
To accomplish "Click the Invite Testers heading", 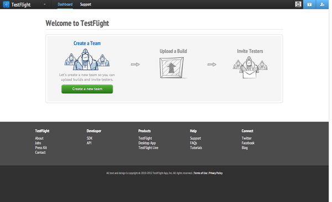I will coord(250,51).
